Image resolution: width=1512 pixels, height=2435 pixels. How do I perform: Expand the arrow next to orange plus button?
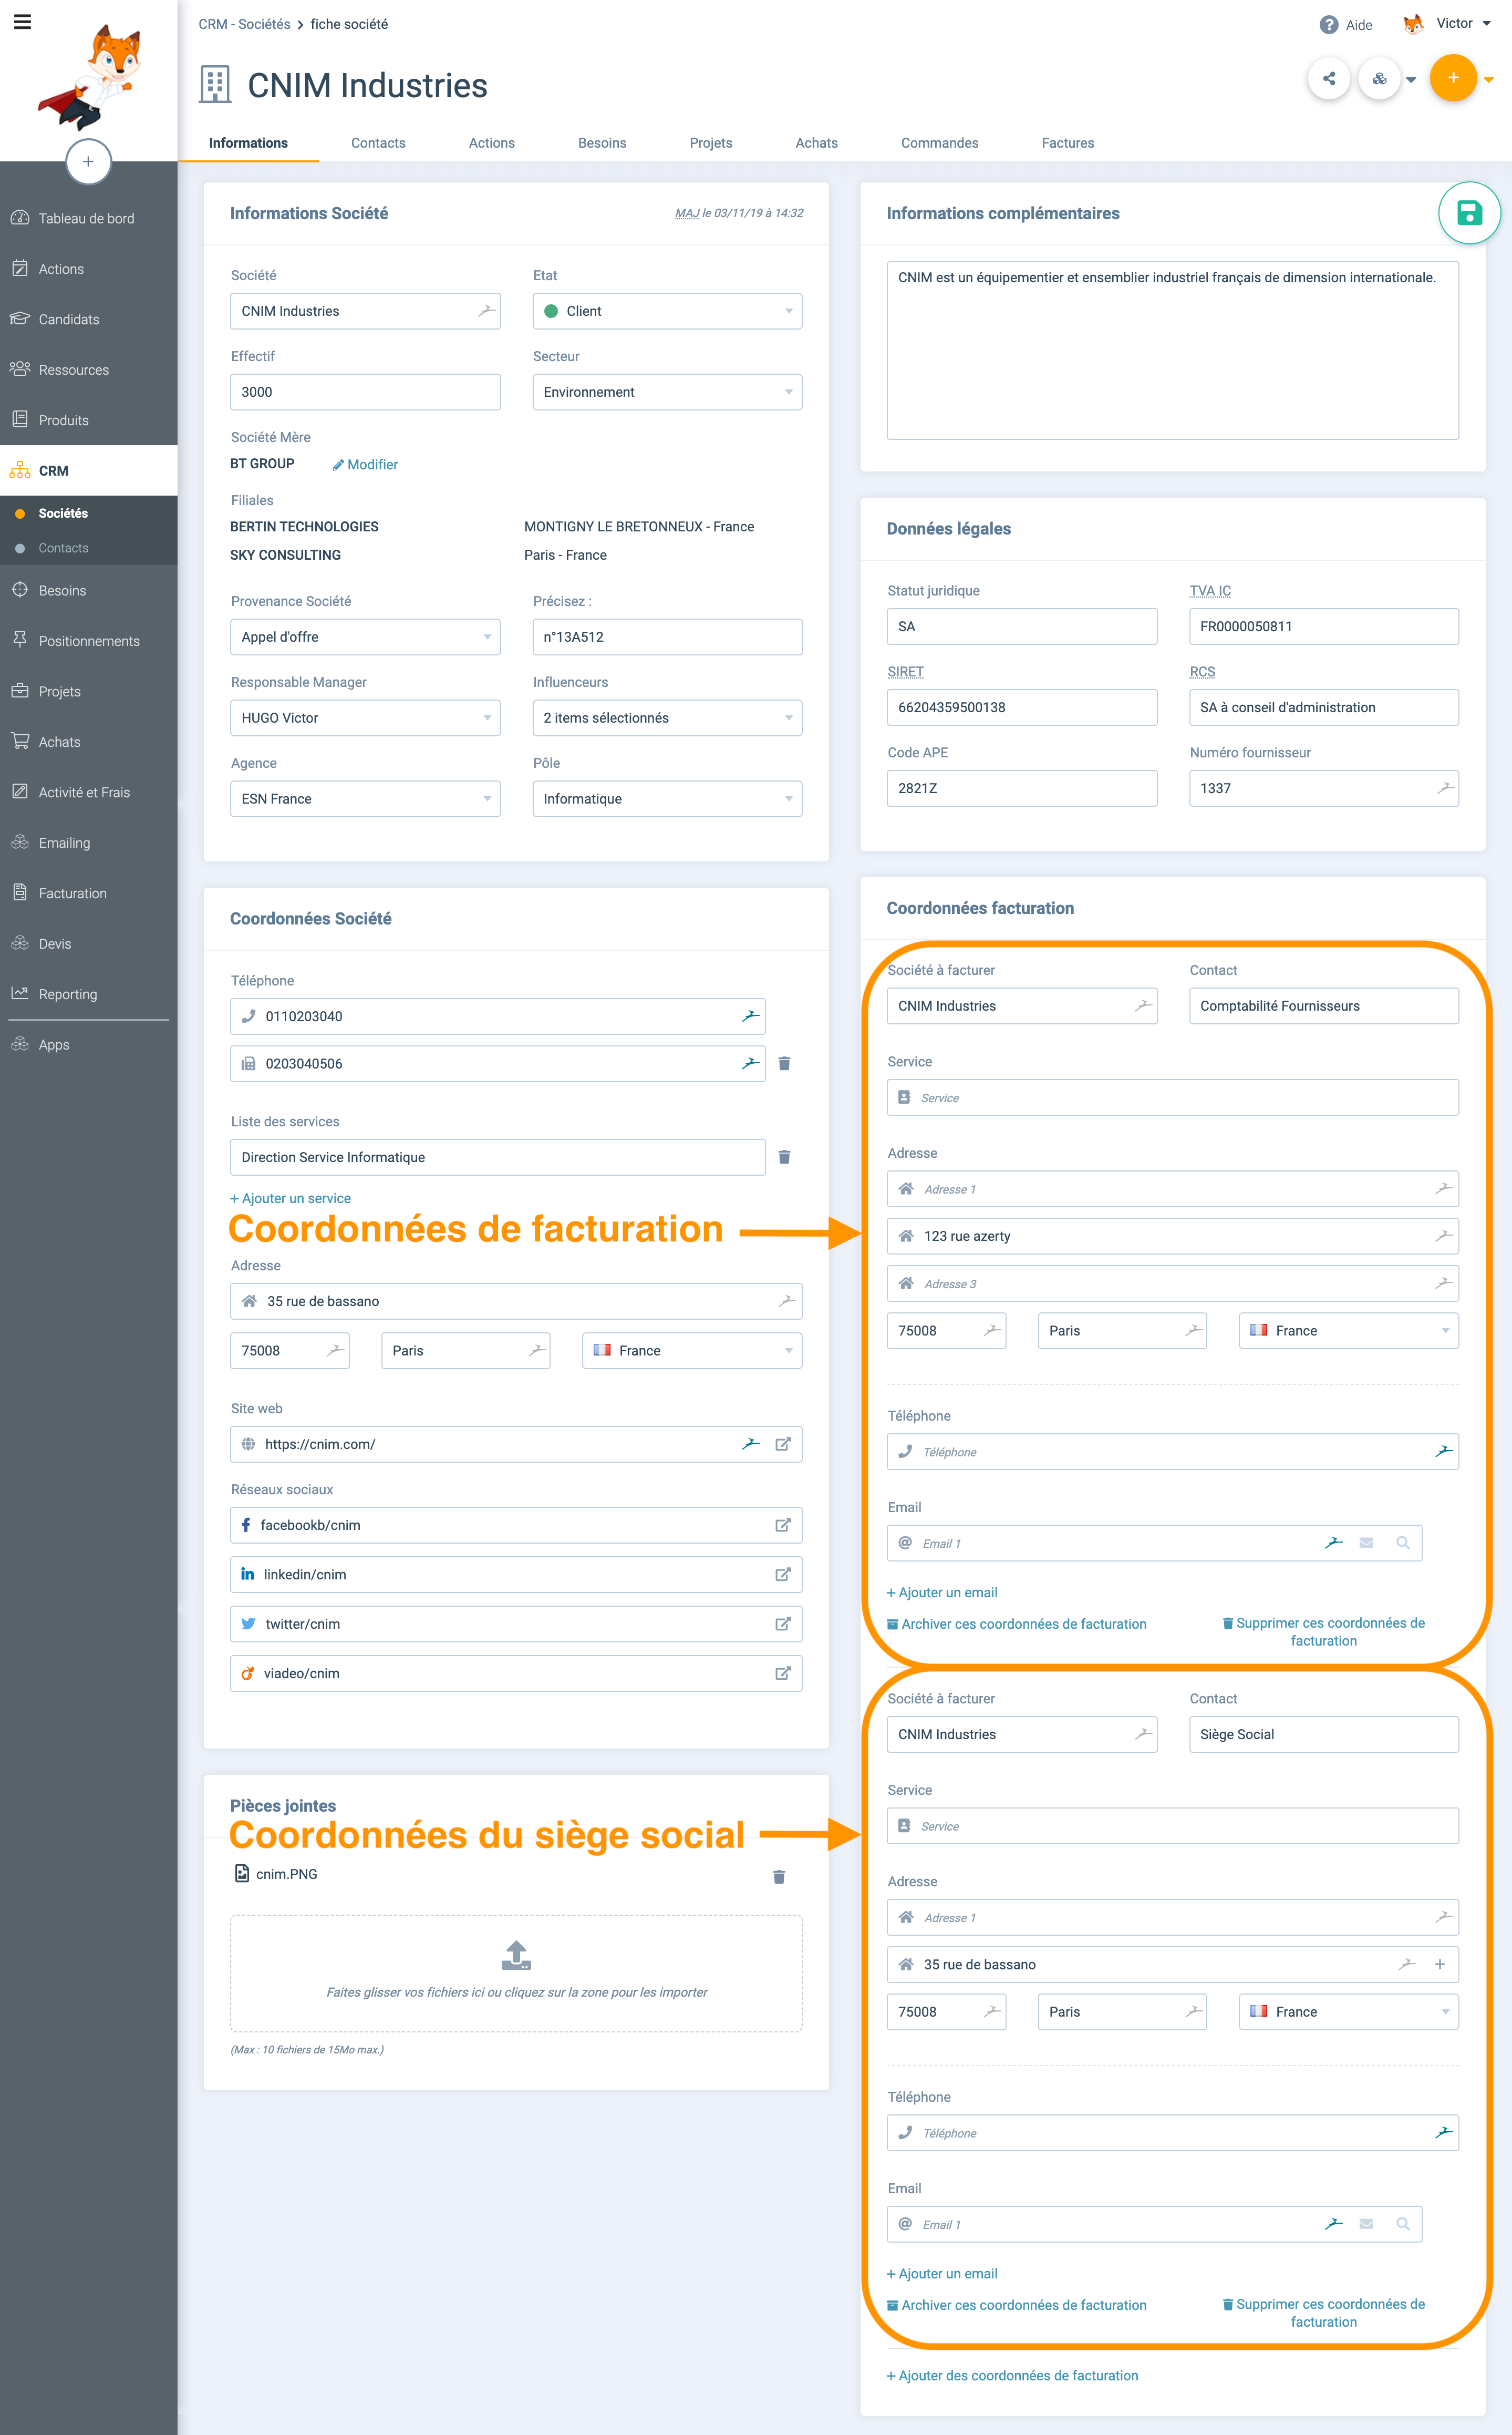pos(1489,80)
